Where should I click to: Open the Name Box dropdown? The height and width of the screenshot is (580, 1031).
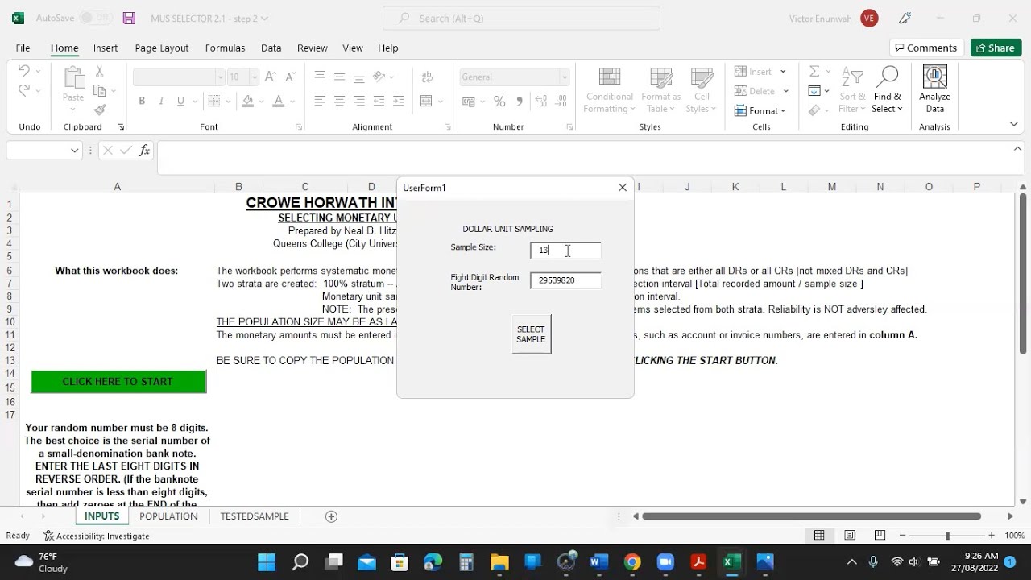[74, 151]
